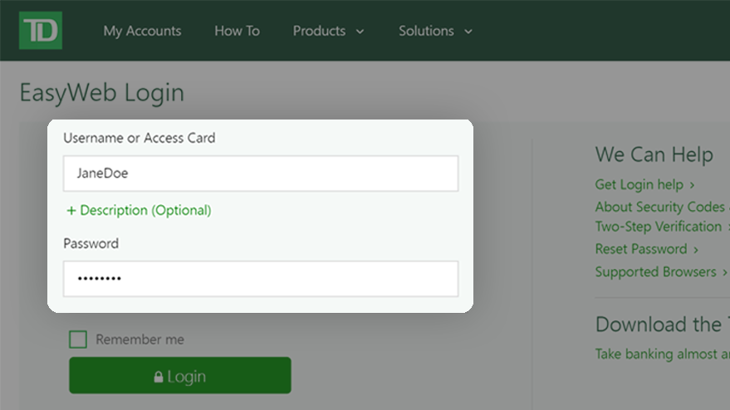730x410 pixels.
Task: Open the Supported Browsers link
Action: coord(661,271)
